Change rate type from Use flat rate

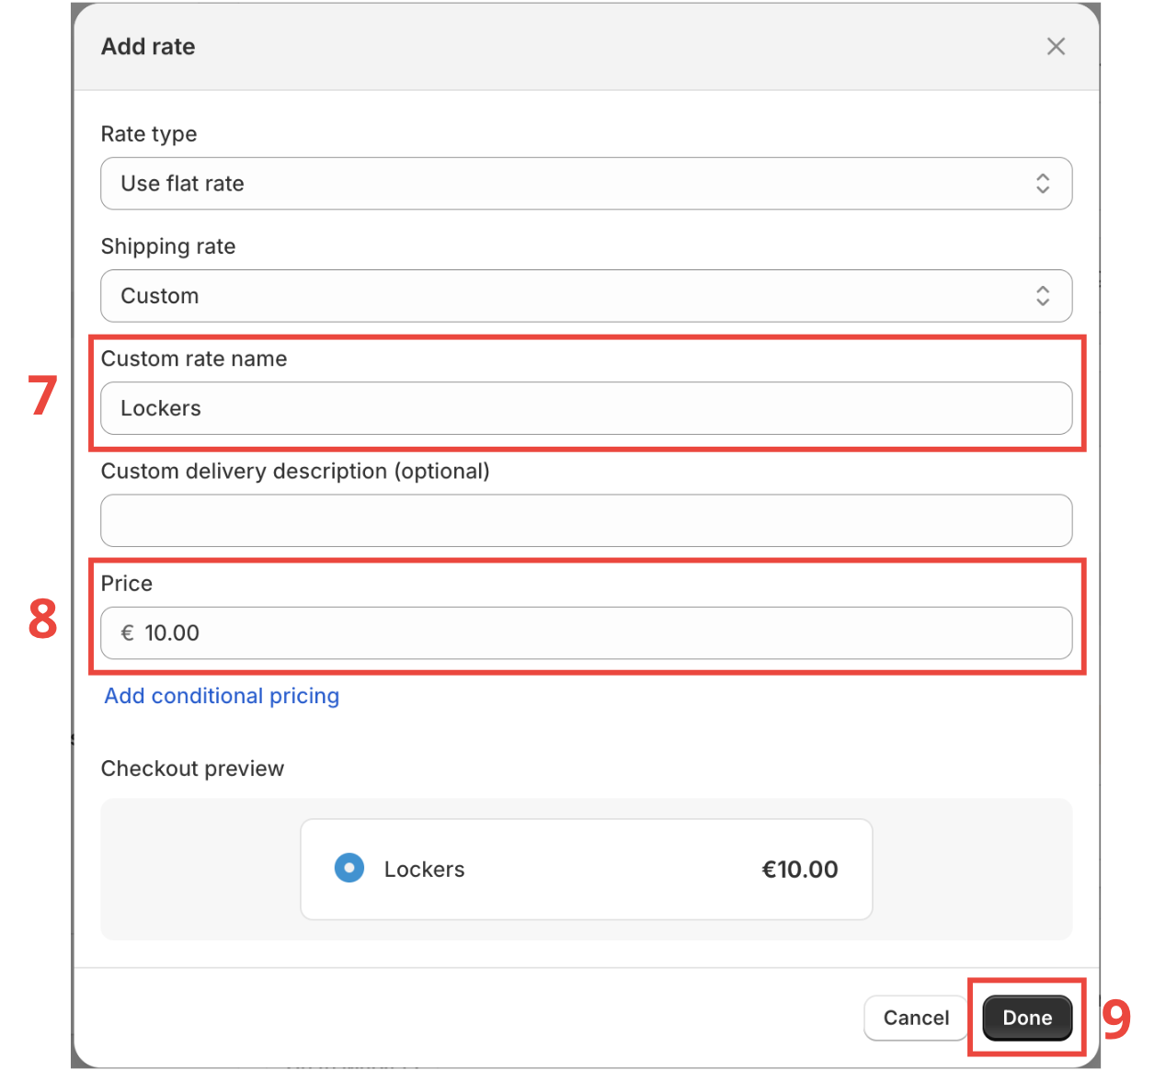pos(586,184)
